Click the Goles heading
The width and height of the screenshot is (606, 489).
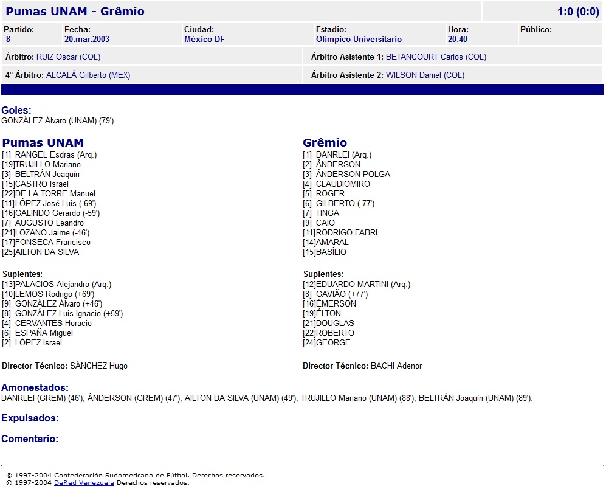[16, 110]
